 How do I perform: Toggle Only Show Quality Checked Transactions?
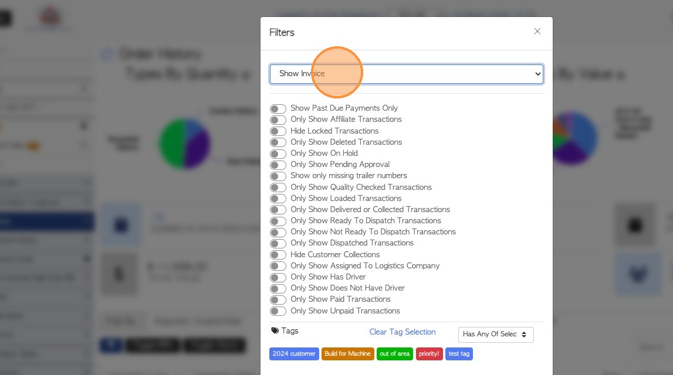pyautogui.click(x=278, y=187)
